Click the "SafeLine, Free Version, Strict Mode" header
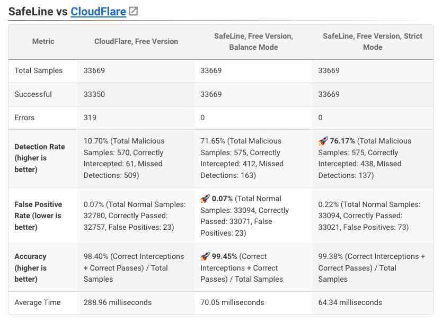The width and height of the screenshot is (442, 323). click(x=373, y=41)
